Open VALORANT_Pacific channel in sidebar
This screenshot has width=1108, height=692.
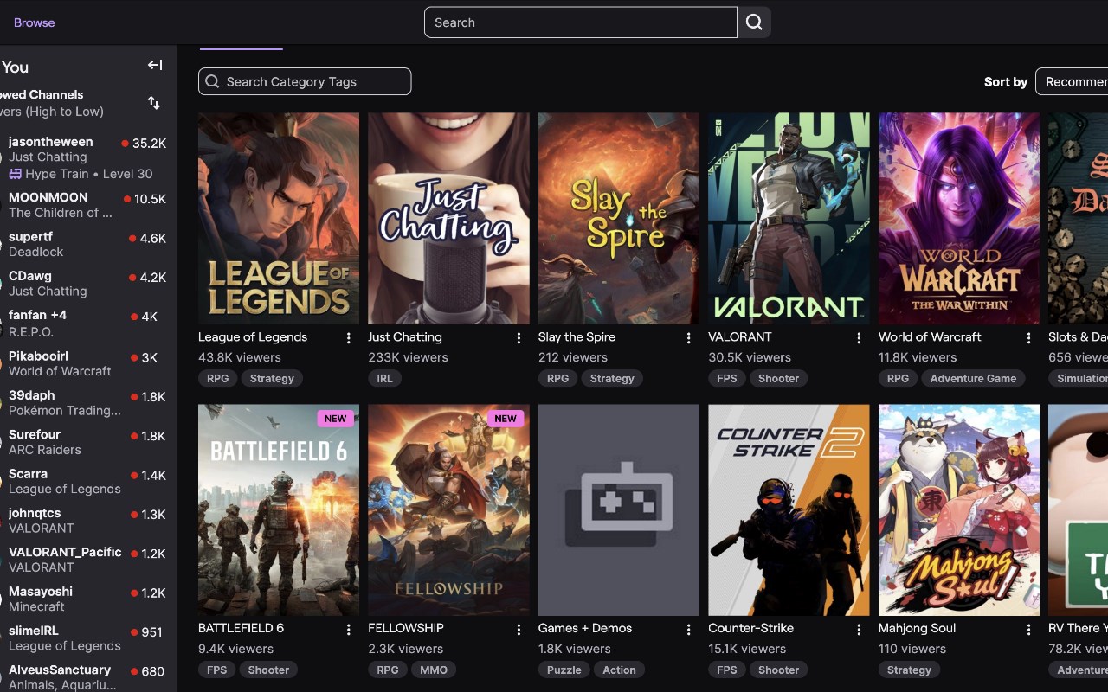pyautogui.click(x=87, y=560)
